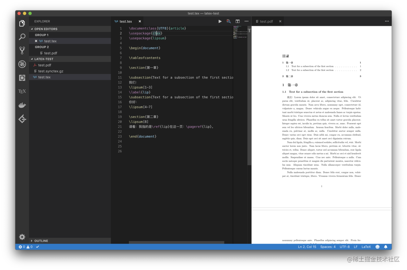
Task: Change encoding via UTF-8 status item
Action: tap(345, 247)
